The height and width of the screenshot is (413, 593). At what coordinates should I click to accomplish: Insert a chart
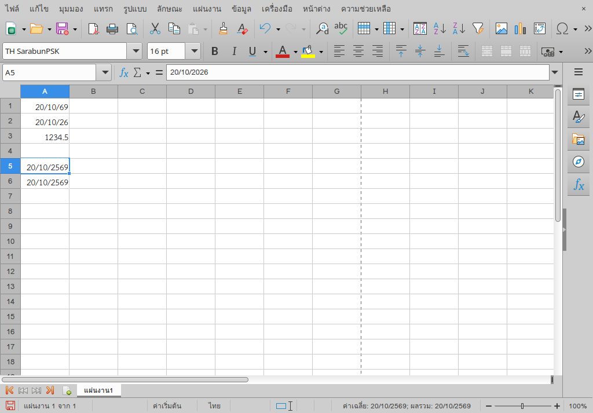click(x=521, y=29)
